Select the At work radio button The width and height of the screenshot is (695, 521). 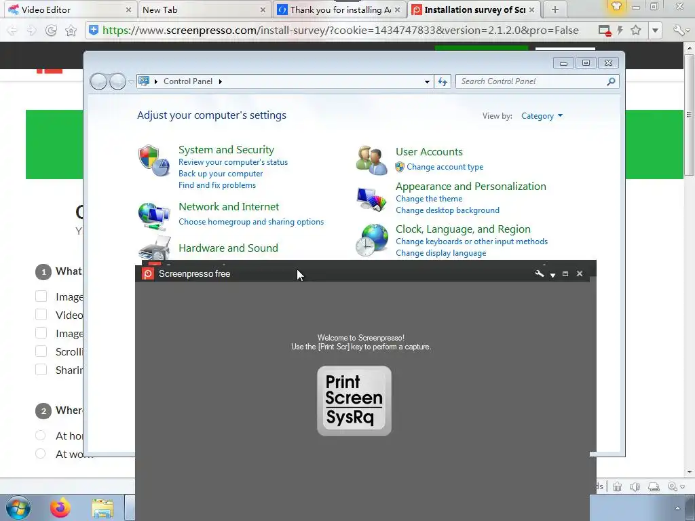point(40,454)
